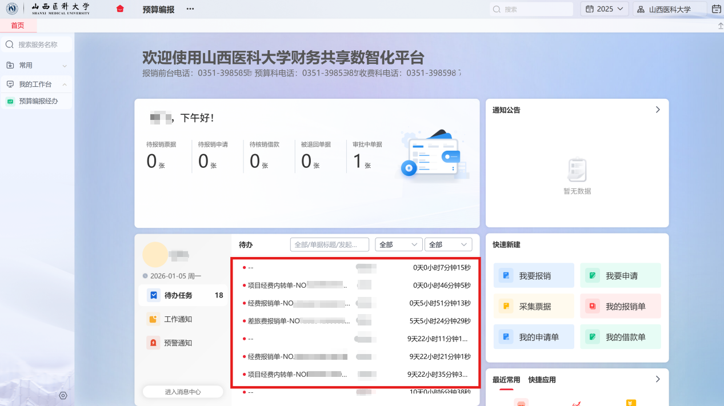Click the 搜索服务名称 sidebar search field

point(37,45)
